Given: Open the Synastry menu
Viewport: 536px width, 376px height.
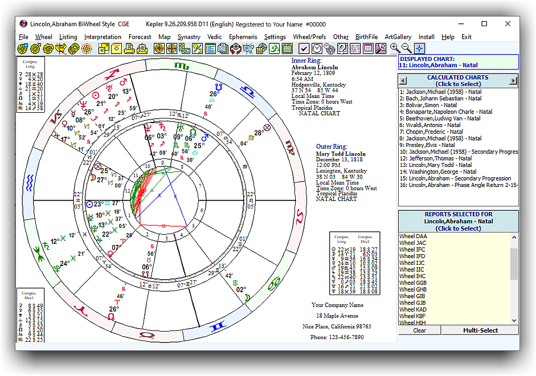Looking at the screenshot, I should coord(189,37).
